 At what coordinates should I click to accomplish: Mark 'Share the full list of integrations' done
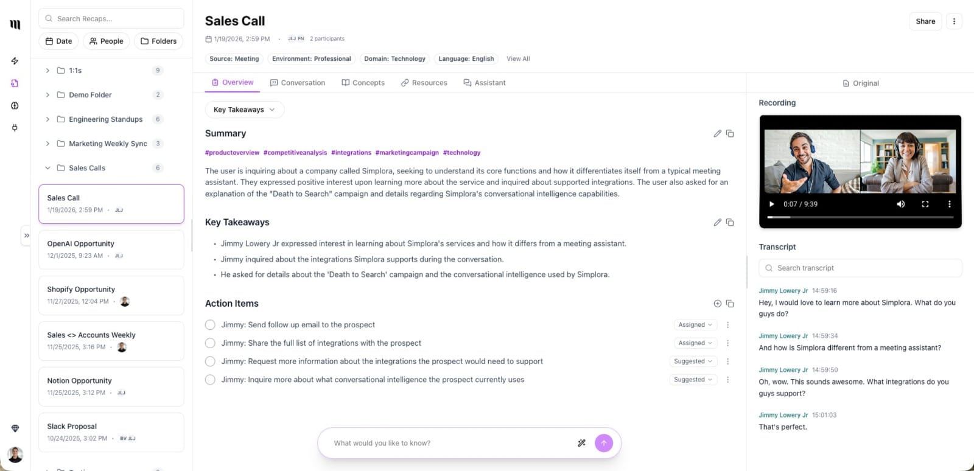(x=210, y=343)
